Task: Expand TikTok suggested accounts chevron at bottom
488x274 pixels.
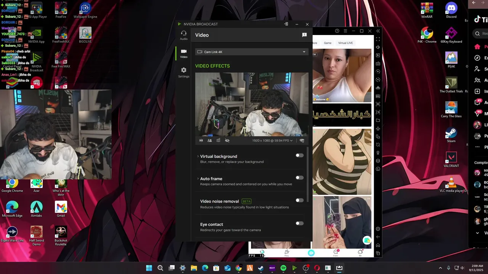Action: (477, 233)
